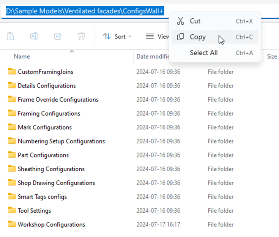Open the Sort dropdown menu
The image size is (279, 237).
pyautogui.click(x=117, y=37)
